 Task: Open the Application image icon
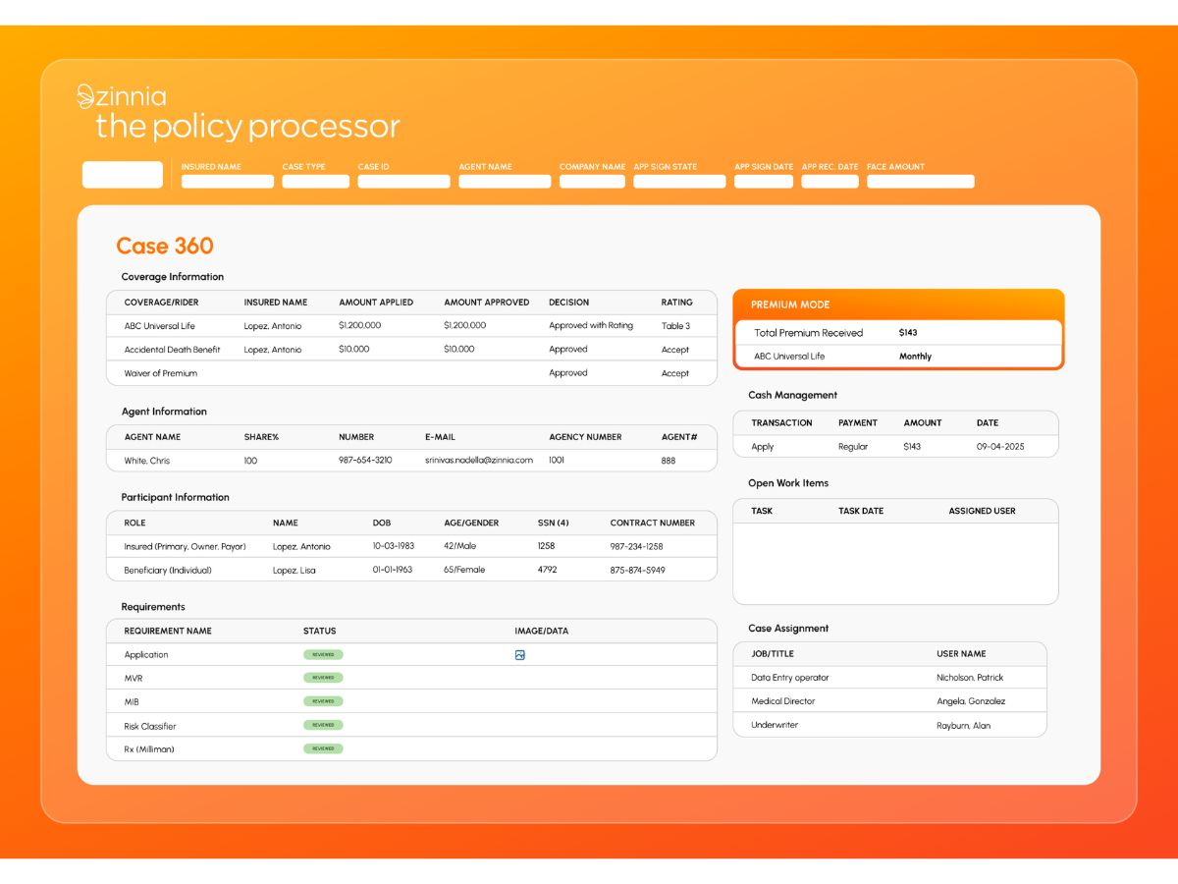coord(520,655)
